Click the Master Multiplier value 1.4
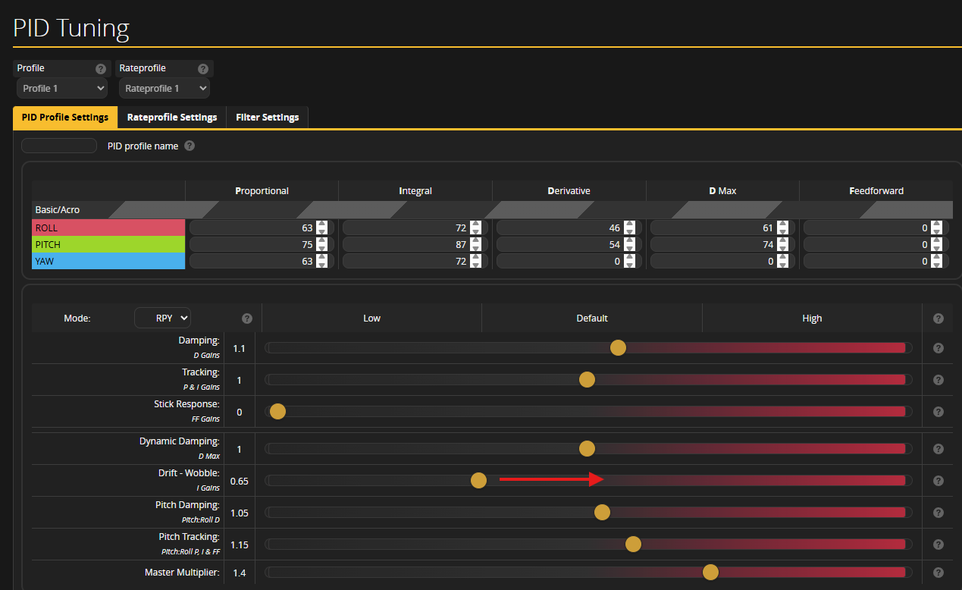The width and height of the screenshot is (962, 590). 240,573
